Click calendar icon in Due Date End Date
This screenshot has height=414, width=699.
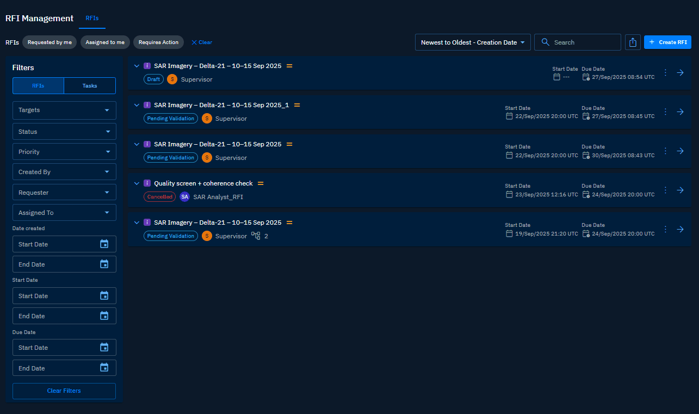pos(104,368)
